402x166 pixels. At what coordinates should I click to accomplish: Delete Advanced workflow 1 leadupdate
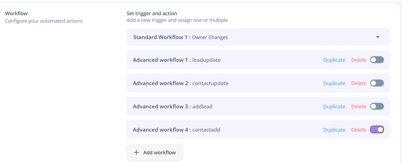coord(359,60)
